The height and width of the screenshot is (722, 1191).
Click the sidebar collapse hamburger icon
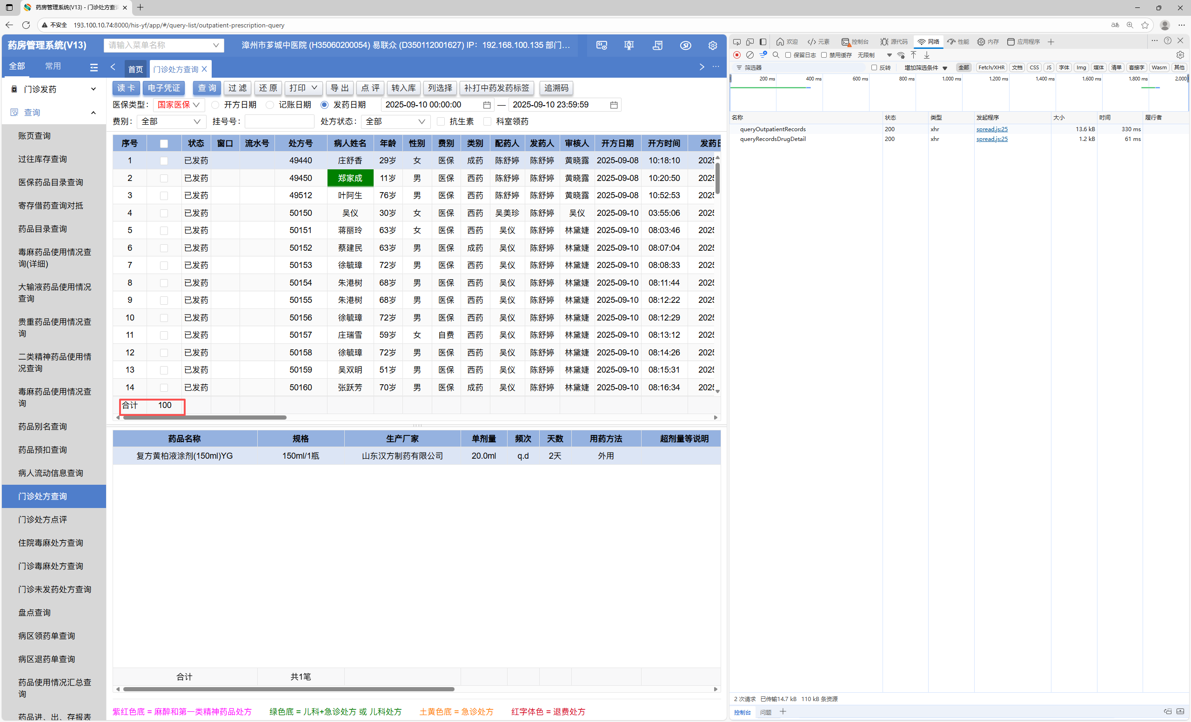point(94,67)
